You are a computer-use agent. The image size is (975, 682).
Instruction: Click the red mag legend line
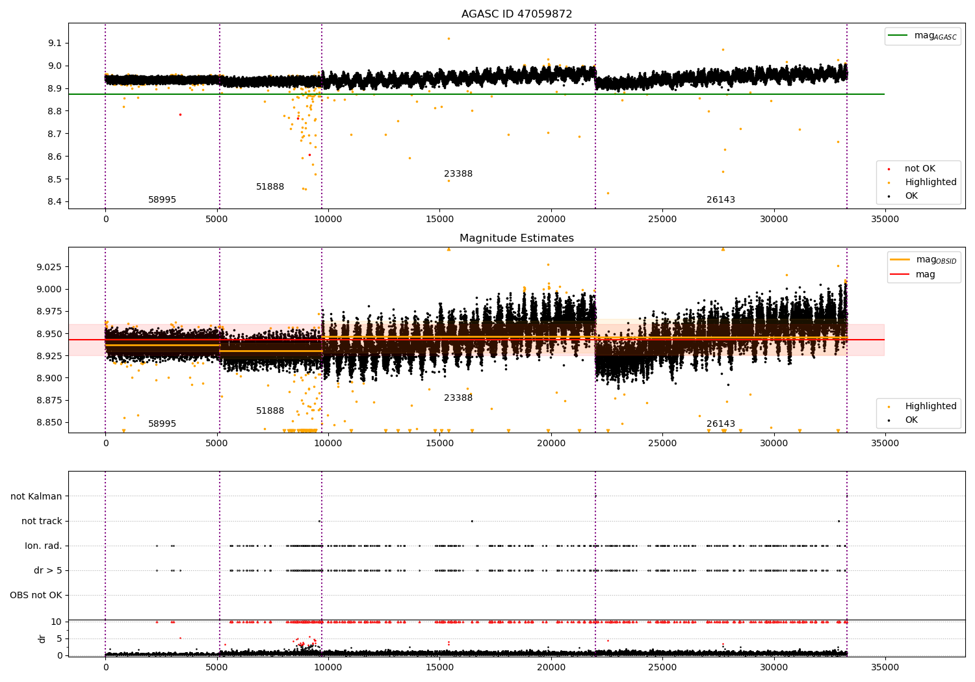click(900, 275)
